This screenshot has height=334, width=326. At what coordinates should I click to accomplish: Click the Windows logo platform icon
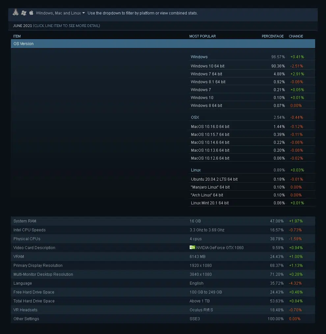24,13
